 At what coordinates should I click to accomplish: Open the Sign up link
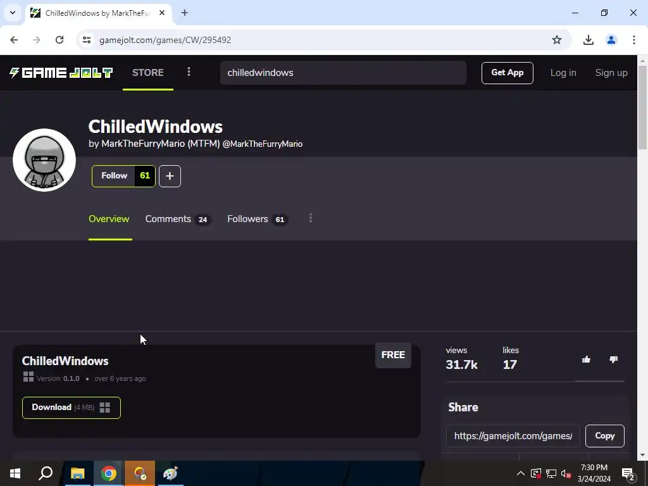pyautogui.click(x=611, y=73)
